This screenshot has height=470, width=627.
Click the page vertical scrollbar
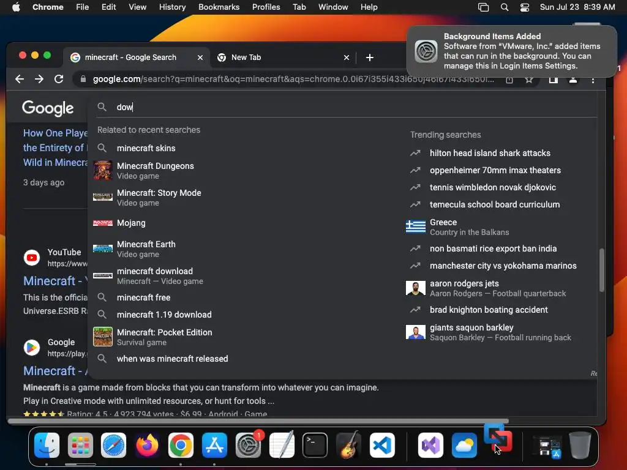pos(601,270)
